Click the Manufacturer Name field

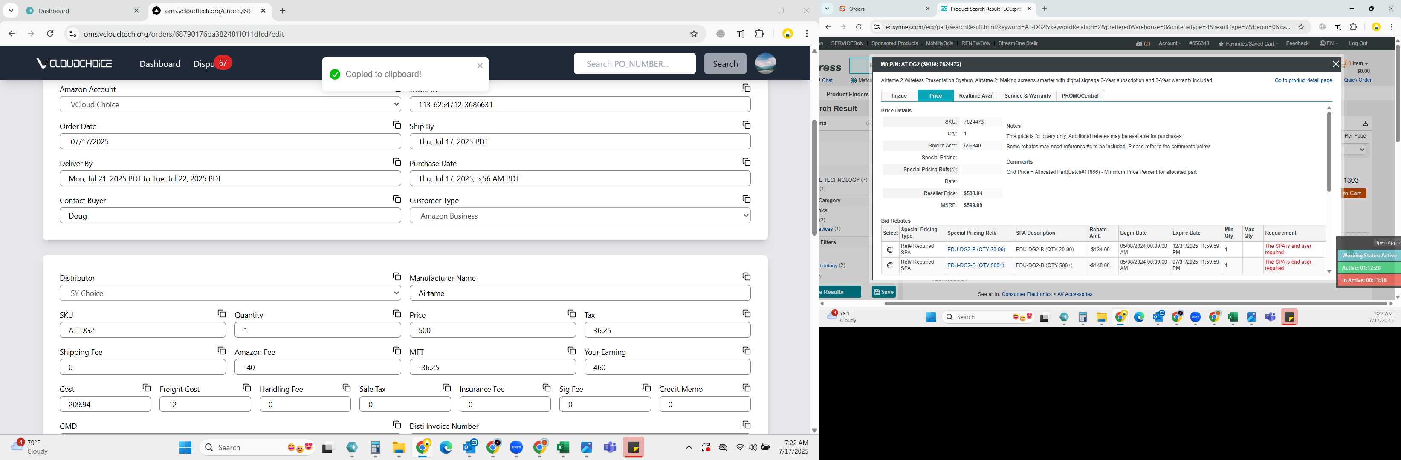(x=580, y=293)
